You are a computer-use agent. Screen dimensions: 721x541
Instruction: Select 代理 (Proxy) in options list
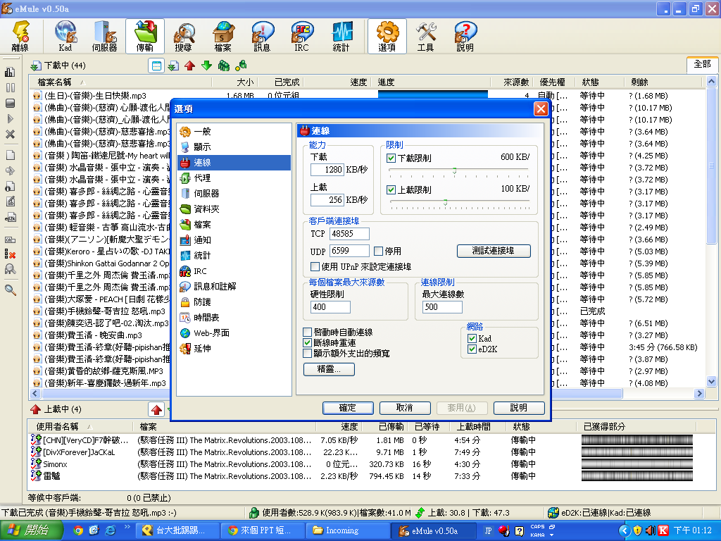point(202,178)
